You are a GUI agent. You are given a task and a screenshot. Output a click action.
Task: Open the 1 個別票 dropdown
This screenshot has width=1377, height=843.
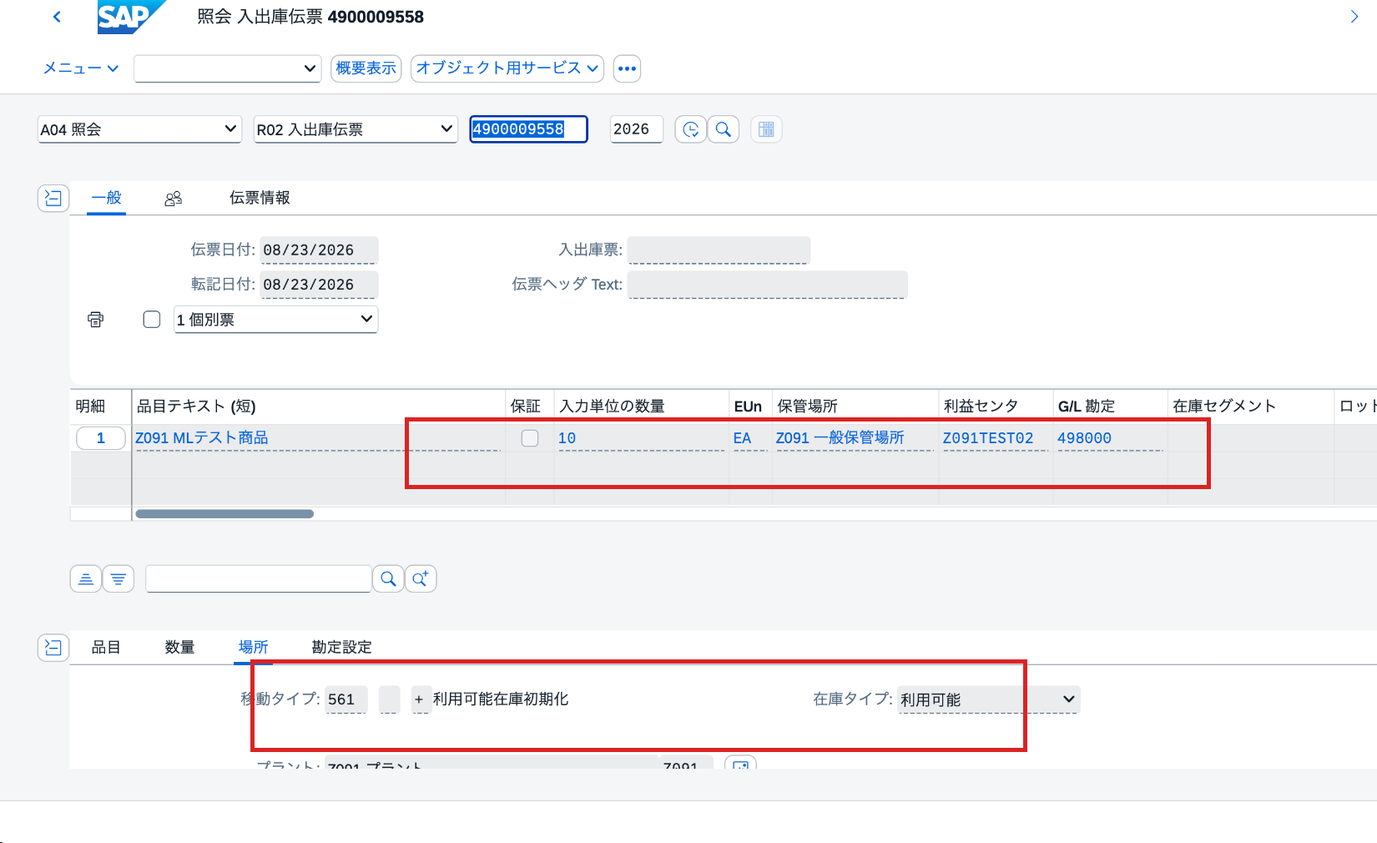tap(275, 320)
